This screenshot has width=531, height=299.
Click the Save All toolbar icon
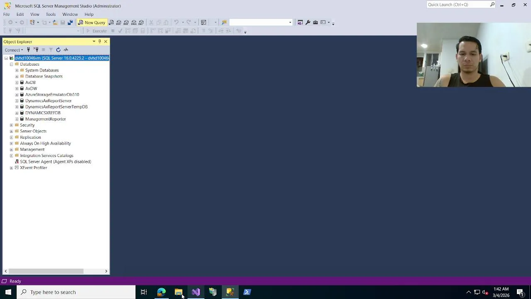70,22
